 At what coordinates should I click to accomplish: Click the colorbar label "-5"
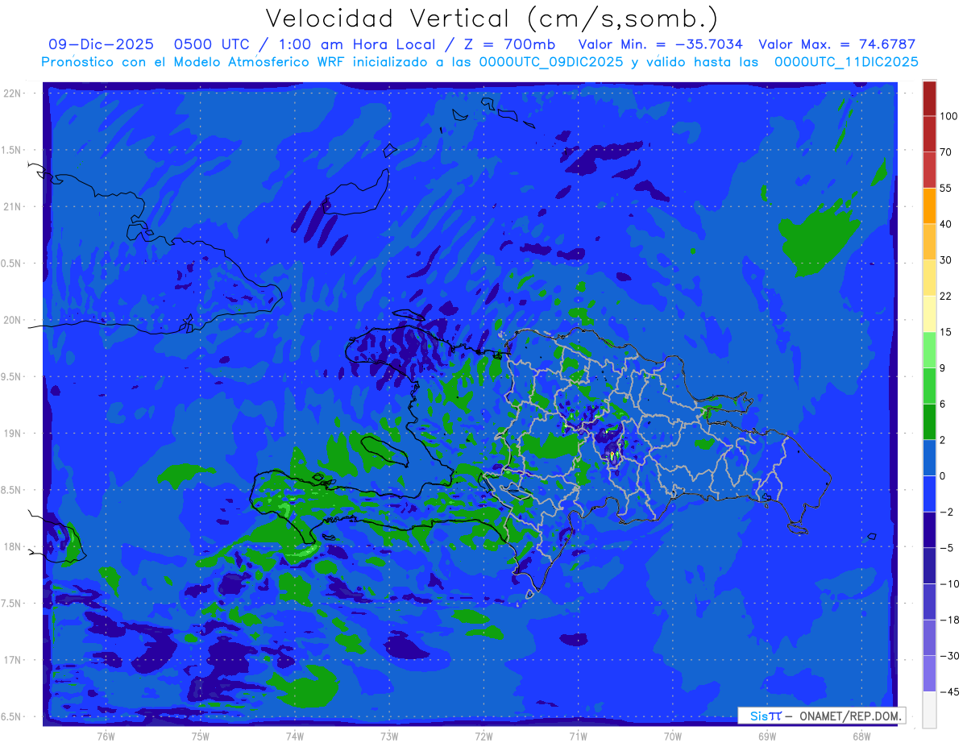point(946,548)
